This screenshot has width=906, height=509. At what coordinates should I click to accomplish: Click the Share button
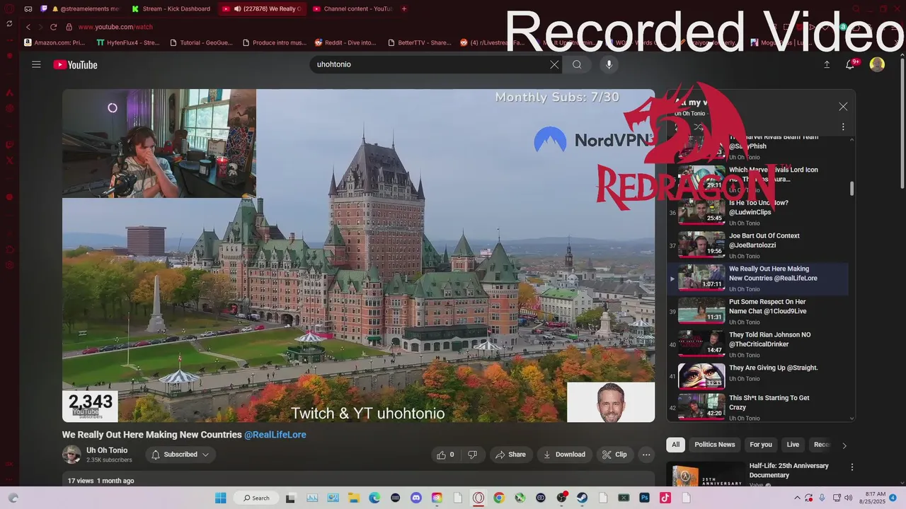tap(510, 455)
